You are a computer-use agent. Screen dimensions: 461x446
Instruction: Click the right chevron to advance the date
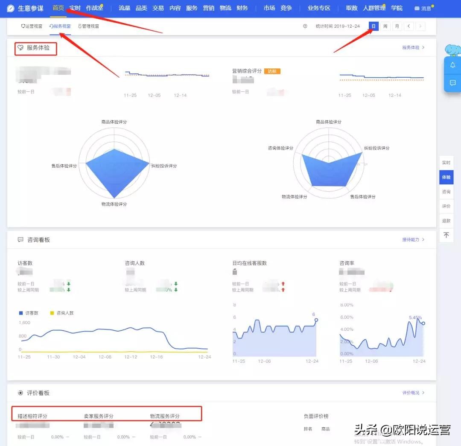coord(420,26)
